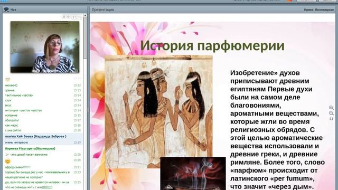This screenshot has height=190, width=338.
Task: Reset slide zoom to 1:1
Action: (x=331, y=119)
